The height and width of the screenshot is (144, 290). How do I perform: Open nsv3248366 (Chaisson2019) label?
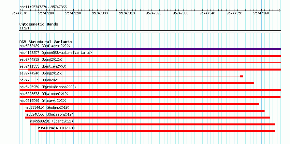click(49, 114)
